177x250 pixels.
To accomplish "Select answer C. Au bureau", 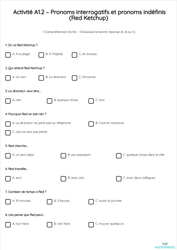I will (74, 55).
